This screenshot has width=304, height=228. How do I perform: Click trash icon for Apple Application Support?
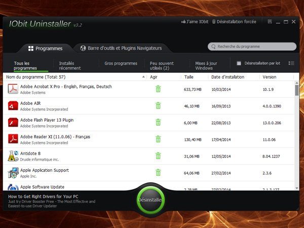158,173
